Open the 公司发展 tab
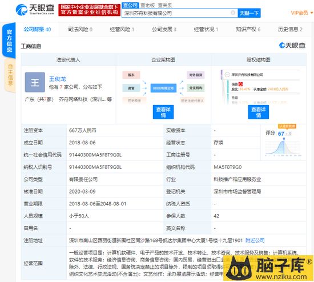 (164, 30)
